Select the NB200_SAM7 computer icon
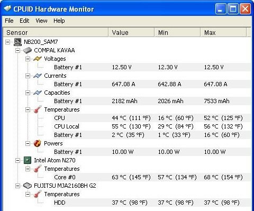The image size is (254, 211). point(17,42)
